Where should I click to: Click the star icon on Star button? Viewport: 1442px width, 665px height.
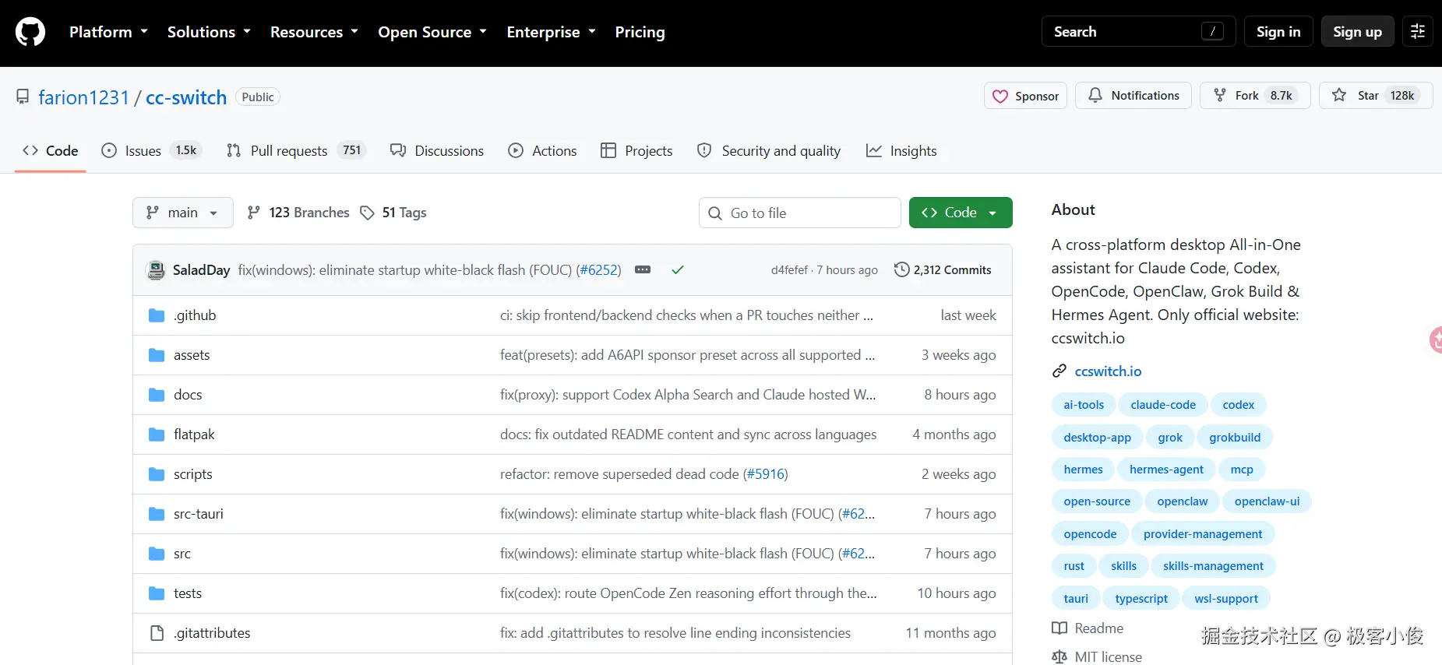1339,95
